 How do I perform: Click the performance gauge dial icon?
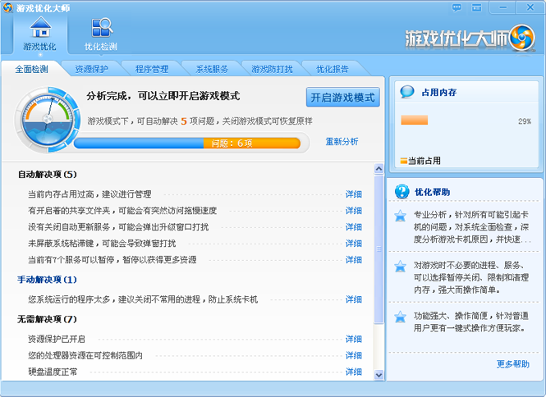click(47, 121)
